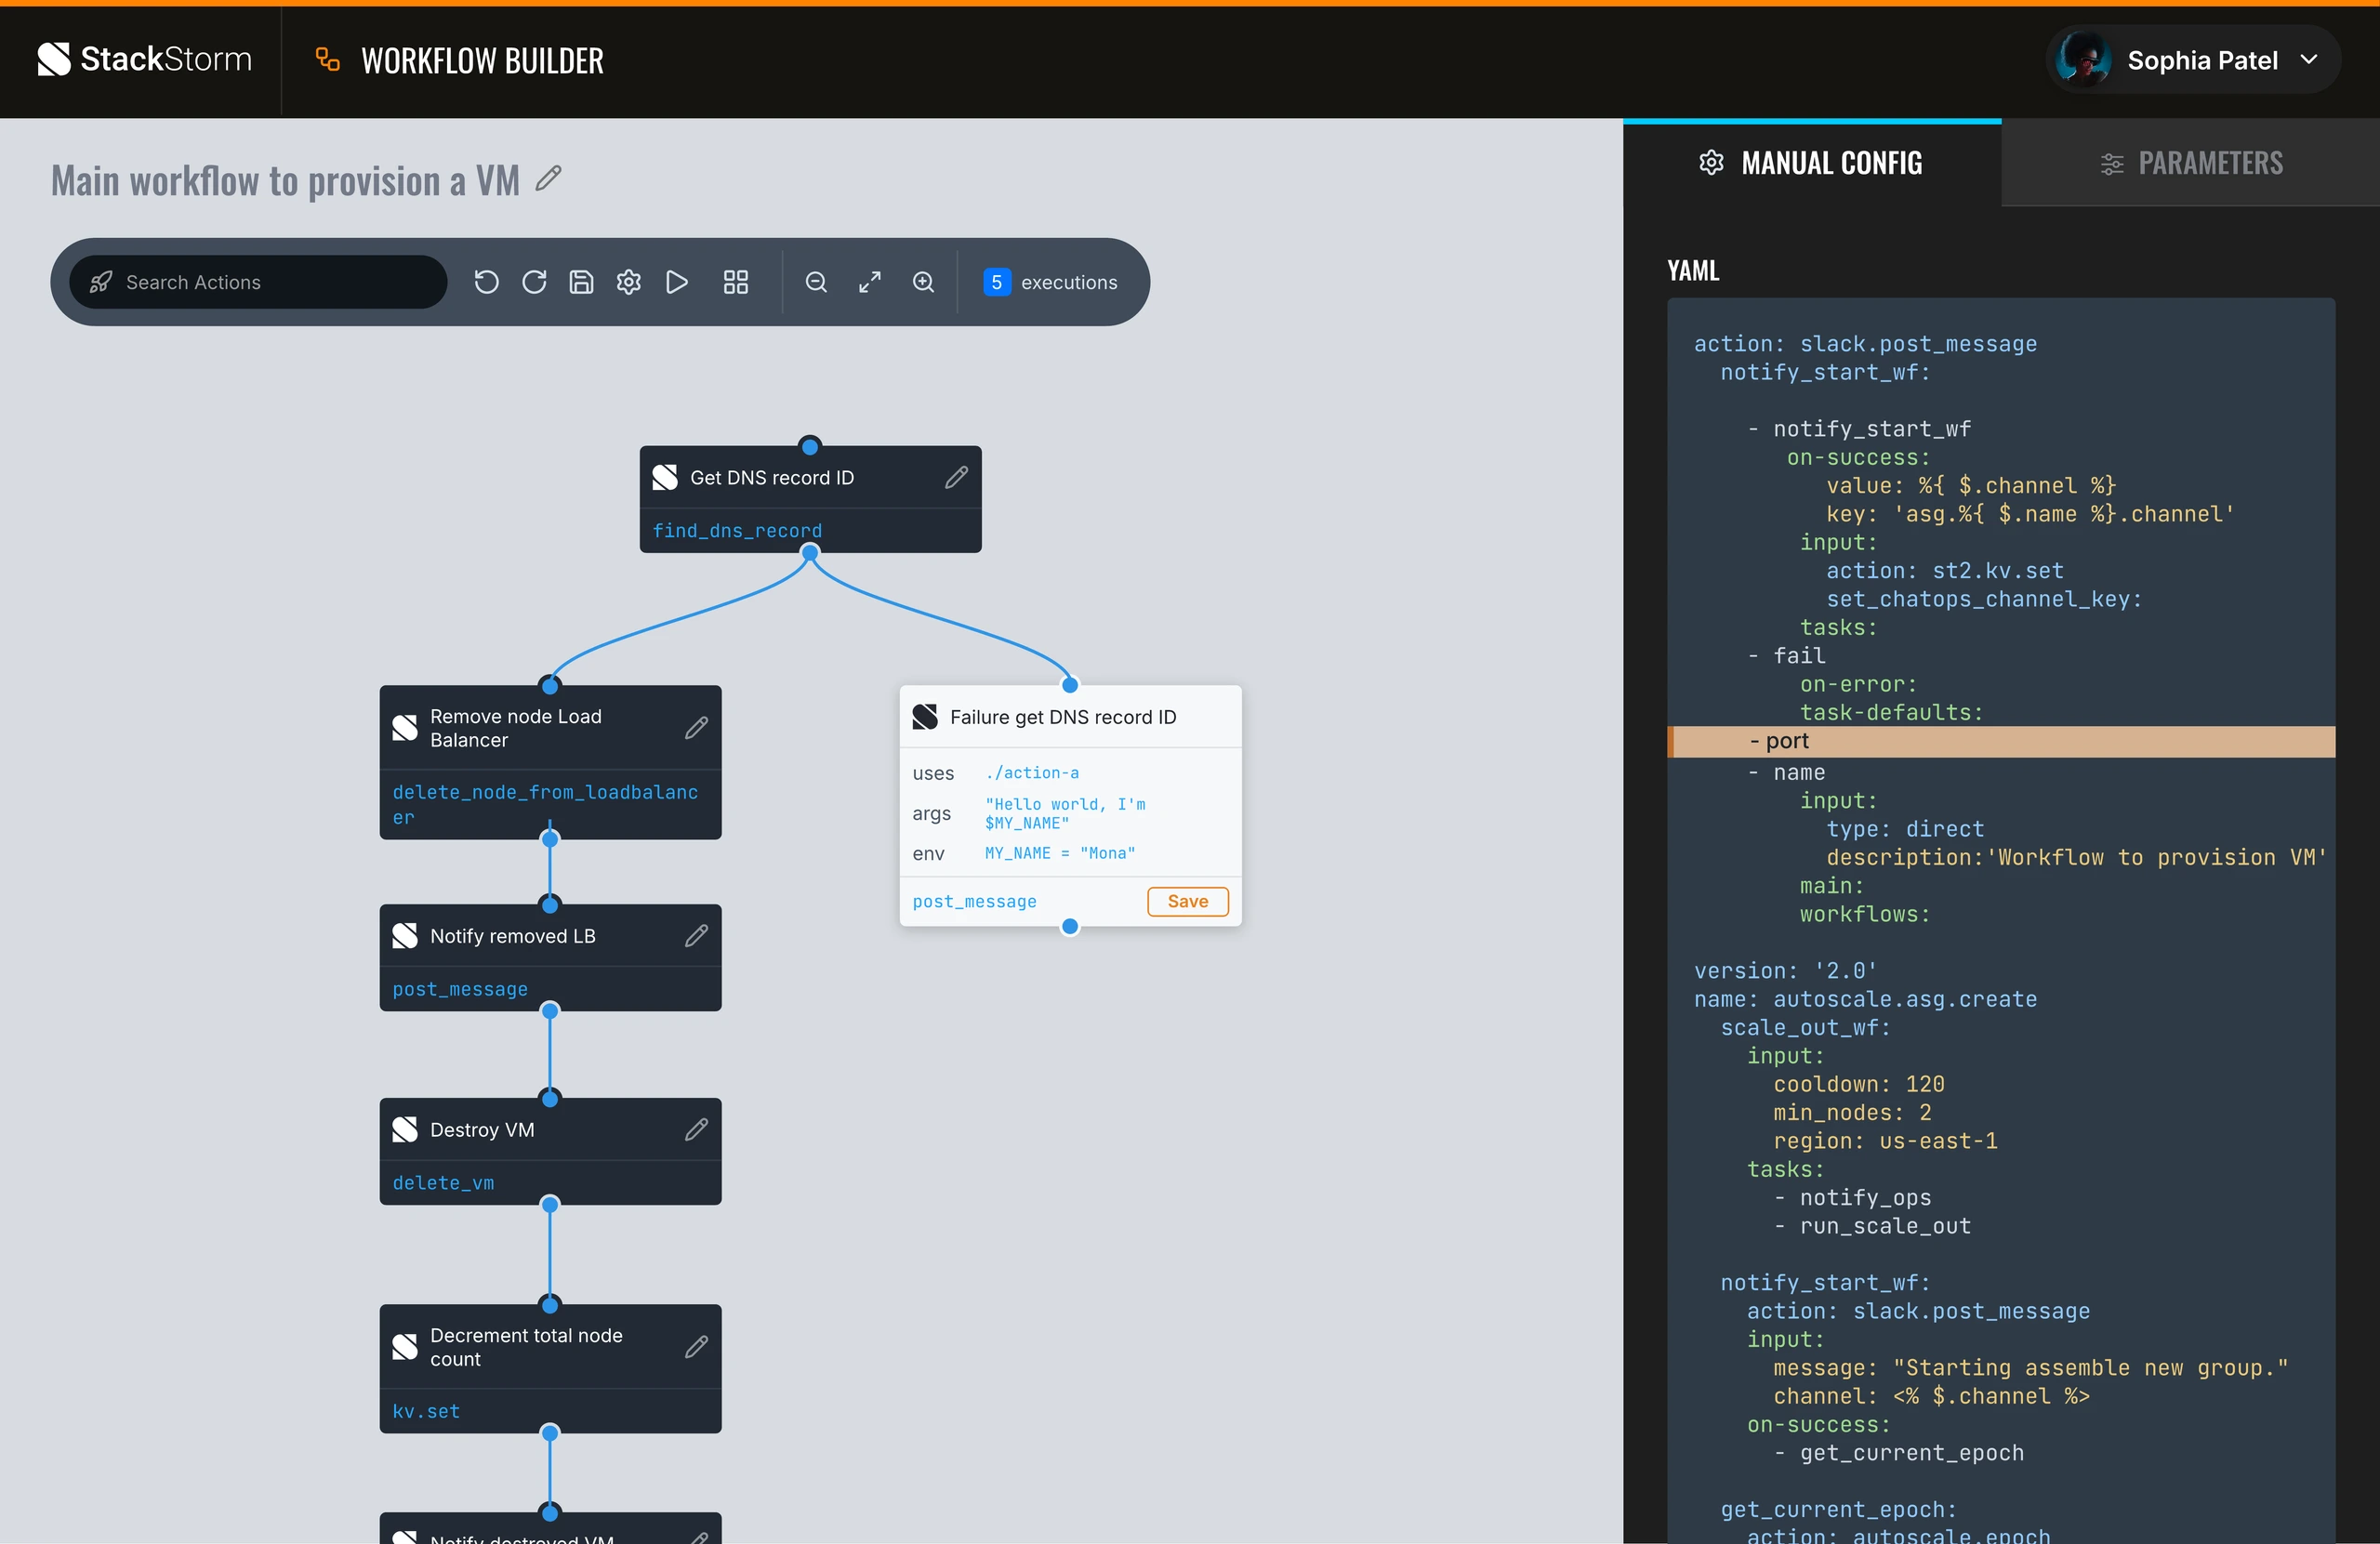Click the 'version: 2.0' YAML line
The image size is (2380, 1544).
click(1785, 970)
